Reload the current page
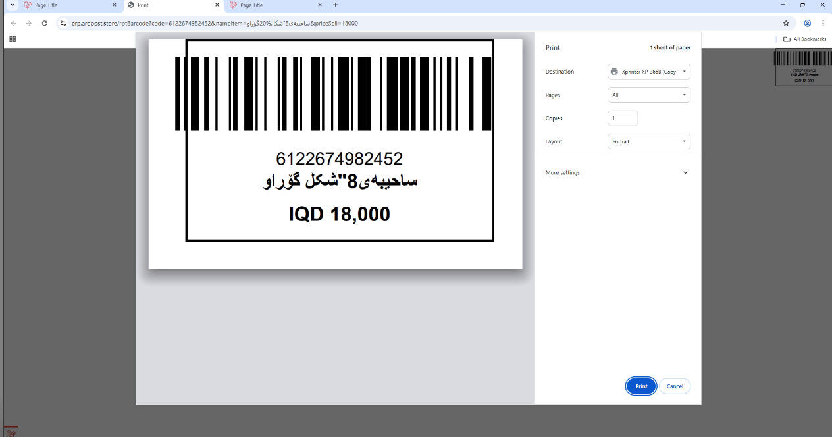Screen dimensions: 832x437 click(x=44, y=23)
